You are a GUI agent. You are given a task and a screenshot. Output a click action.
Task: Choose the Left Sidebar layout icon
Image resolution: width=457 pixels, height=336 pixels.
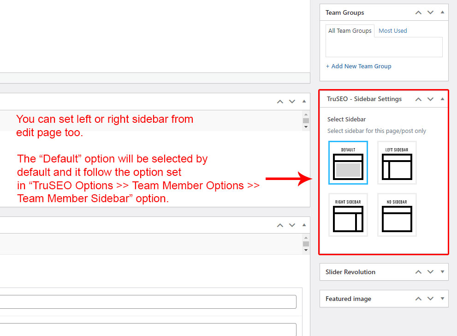coord(397,163)
